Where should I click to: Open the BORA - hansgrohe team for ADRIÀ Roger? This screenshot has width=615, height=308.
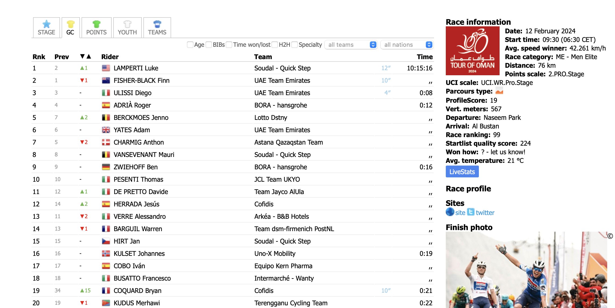281,105
